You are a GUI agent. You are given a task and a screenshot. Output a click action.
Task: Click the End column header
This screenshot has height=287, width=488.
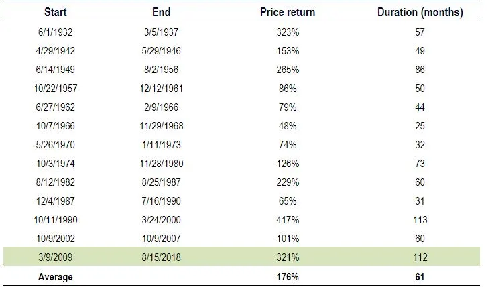point(161,12)
